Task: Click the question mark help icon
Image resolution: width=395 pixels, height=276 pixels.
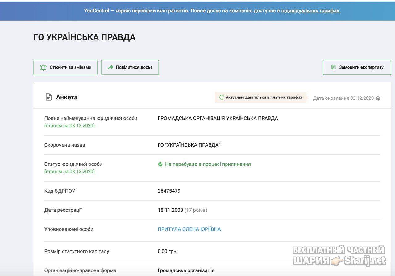Action: click(x=378, y=98)
